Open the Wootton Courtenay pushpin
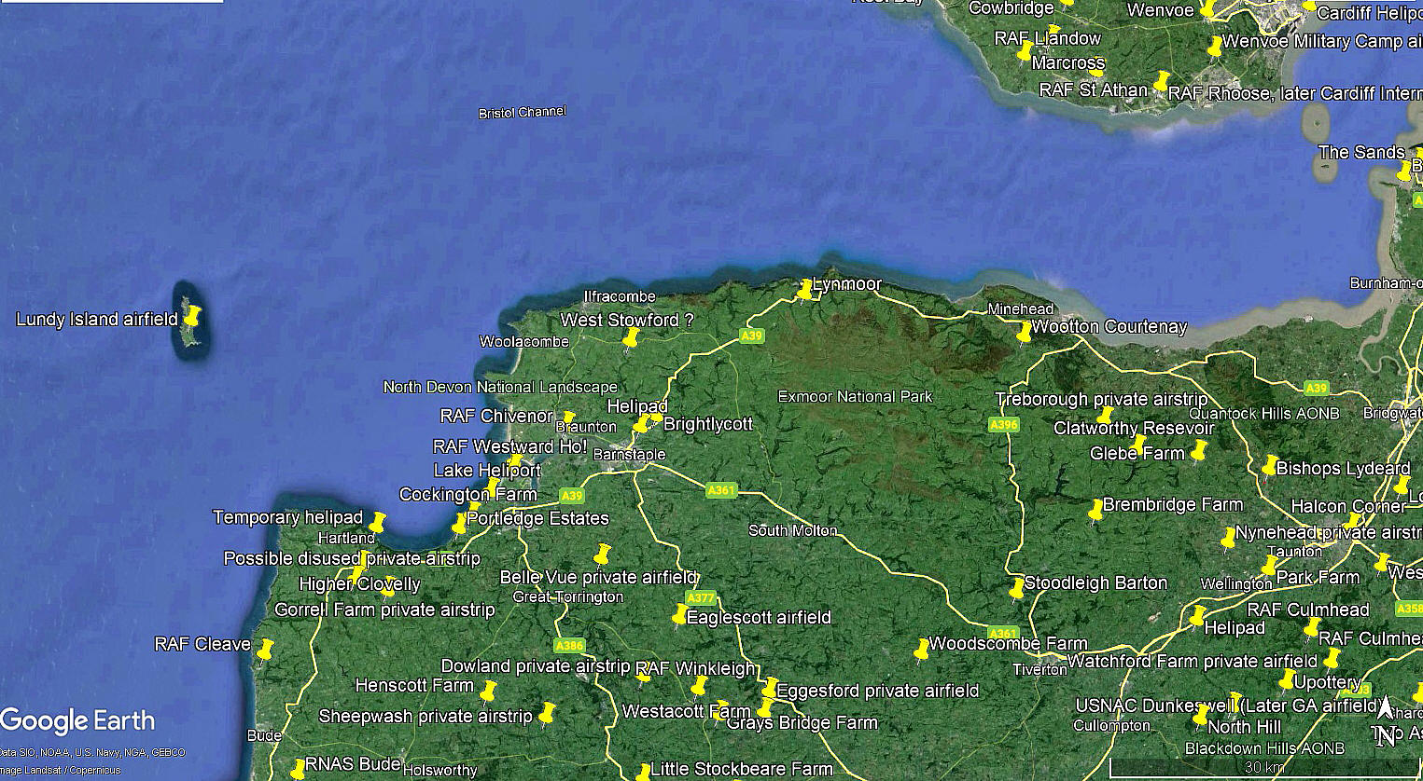 [1025, 332]
